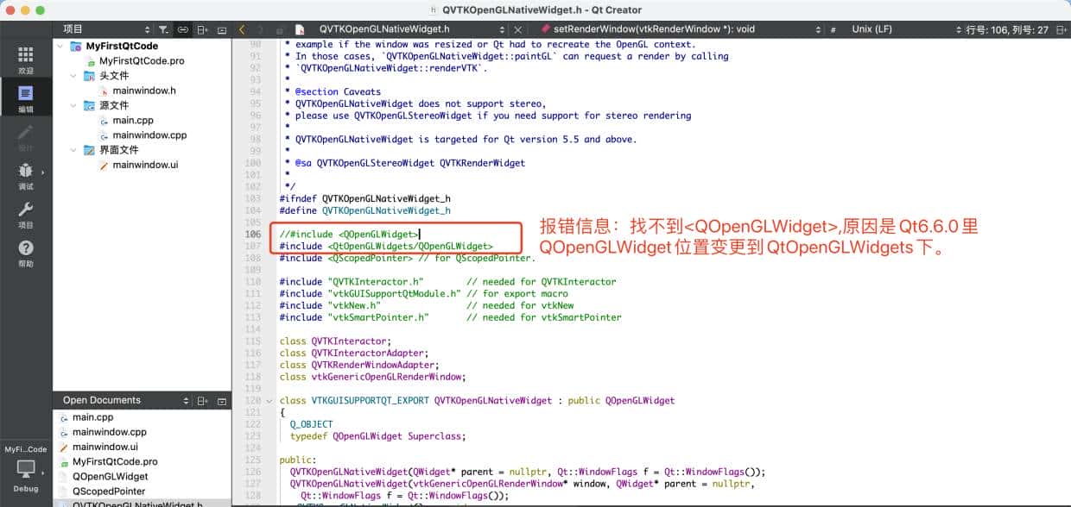Split the project panel view
The height and width of the screenshot is (507, 1071).
pyautogui.click(x=200, y=28)
